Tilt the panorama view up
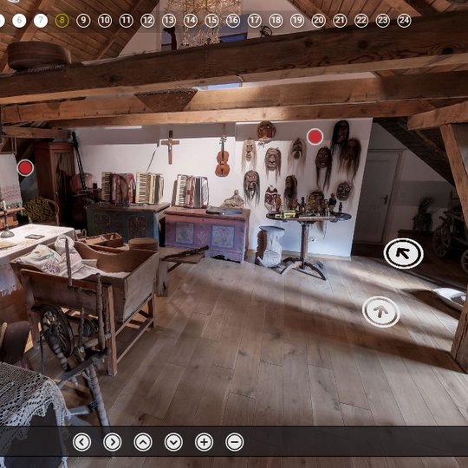The height and width of the screenshot is (468, 468). tap(143, 442)
